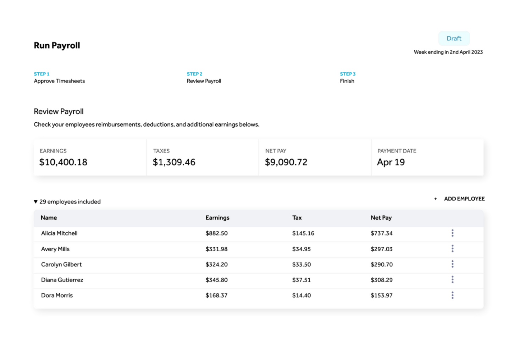The height and width of the screenshot is (350, 525).
Task: Click the $34.95 tax value
Action: click(x=302, y=249)
